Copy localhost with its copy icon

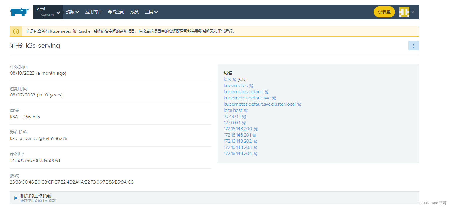point(246,110)
